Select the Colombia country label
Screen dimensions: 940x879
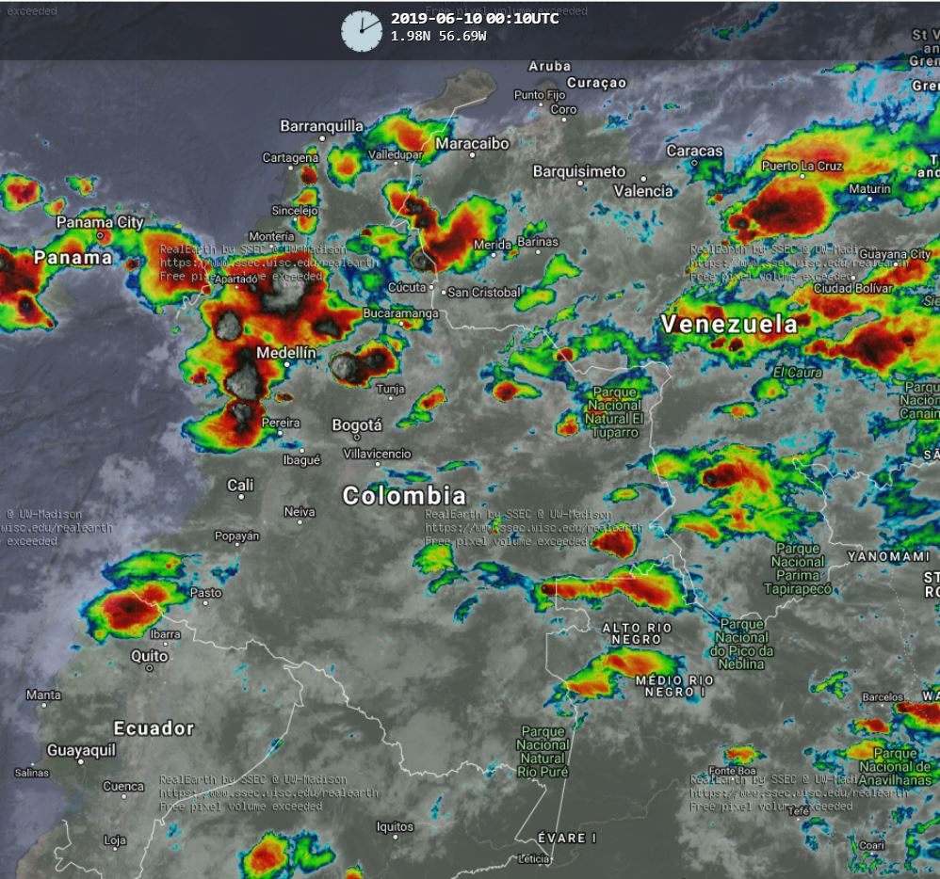coord(404,496)
